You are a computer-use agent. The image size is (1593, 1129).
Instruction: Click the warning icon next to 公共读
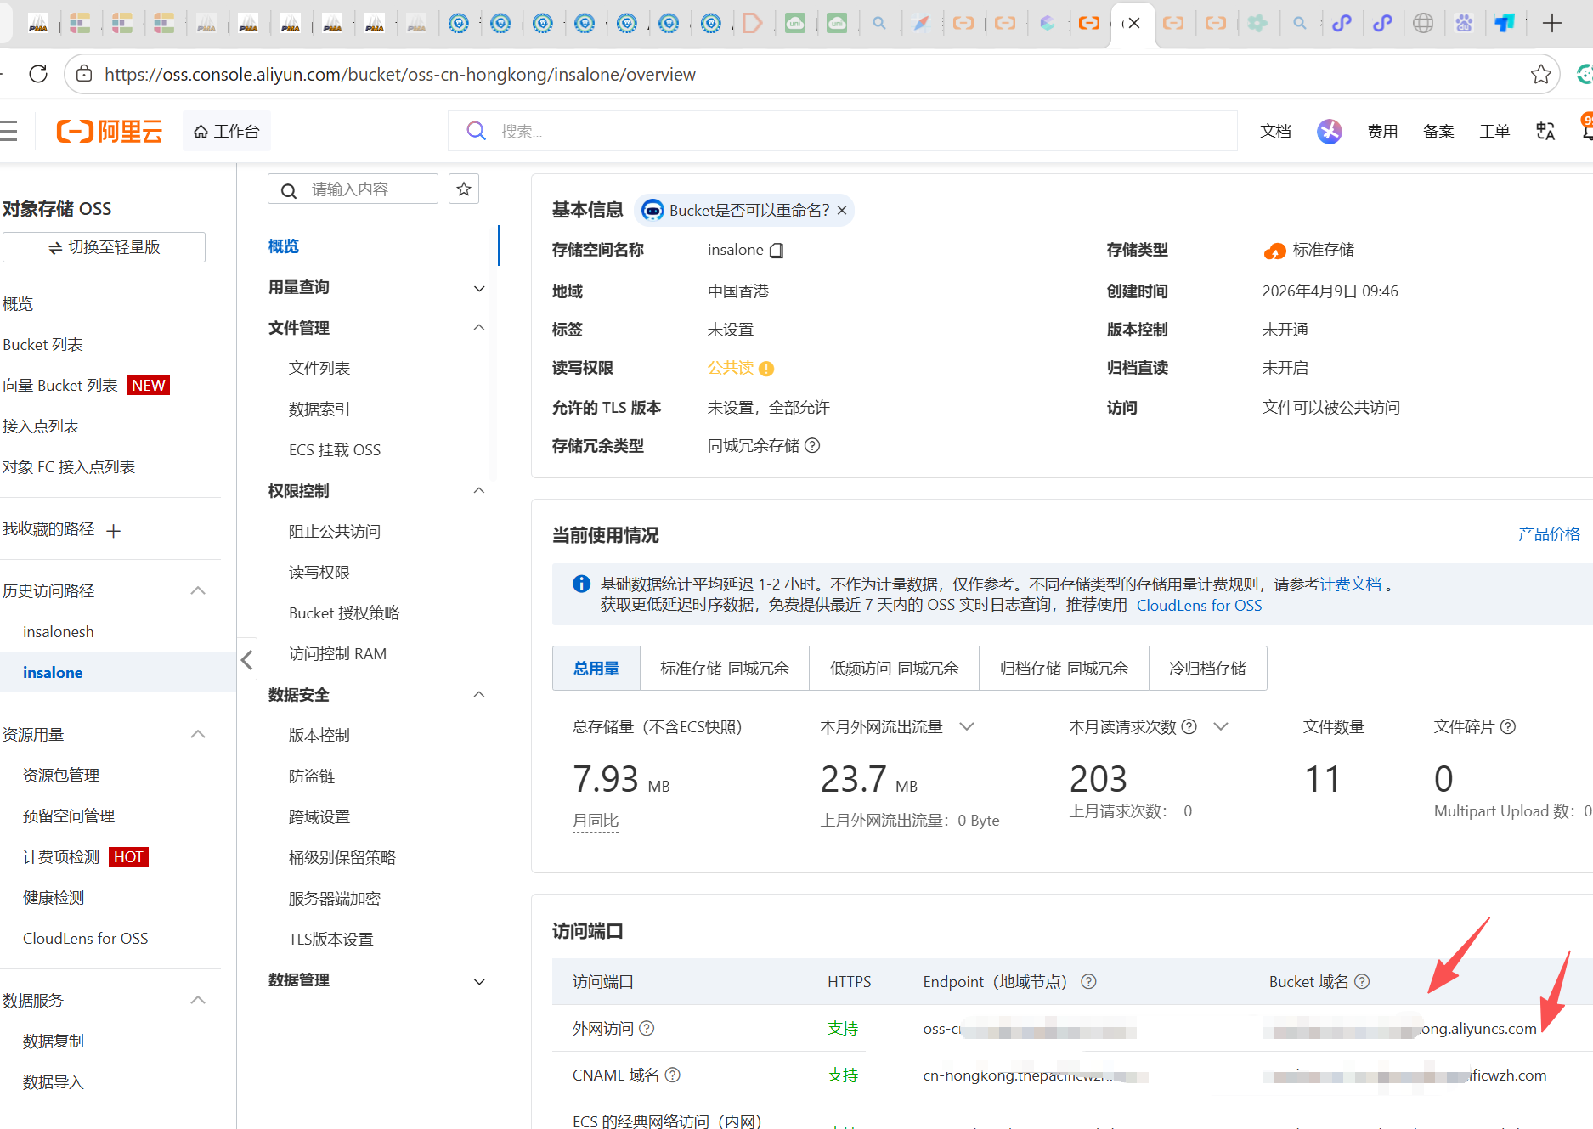coord(766,369)
